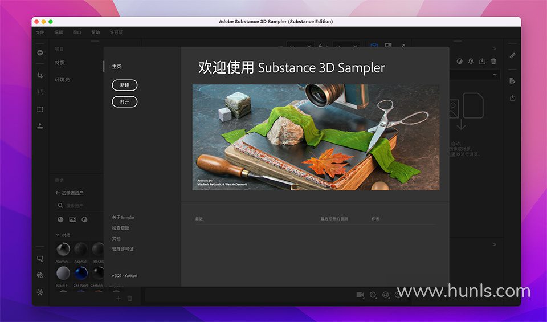
Task: Click the 打开 button
Action: click(125, 102)
